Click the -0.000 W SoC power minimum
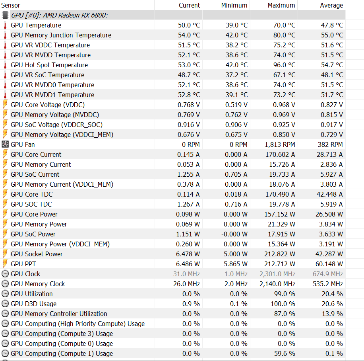Image resolution: width=364 pixels, height=361 pixels. pos(234,234)
